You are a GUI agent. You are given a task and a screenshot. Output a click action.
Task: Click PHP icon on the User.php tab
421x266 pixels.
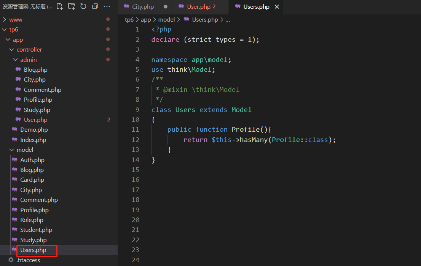[181, 6]
